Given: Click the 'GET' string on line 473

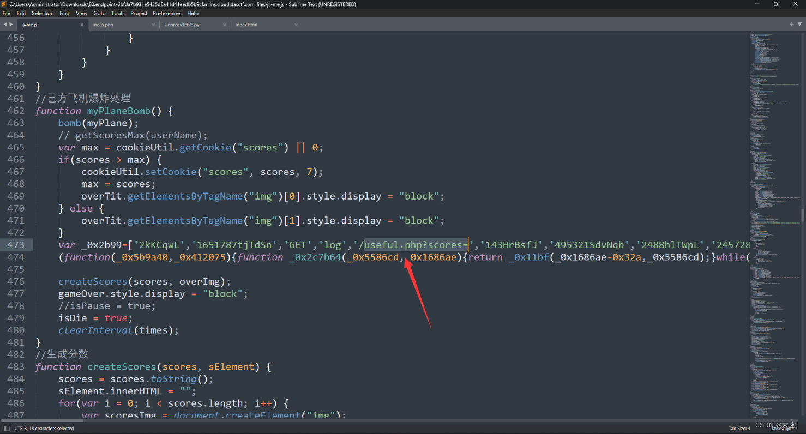Looking at the screenshot, I should (298, 245).
